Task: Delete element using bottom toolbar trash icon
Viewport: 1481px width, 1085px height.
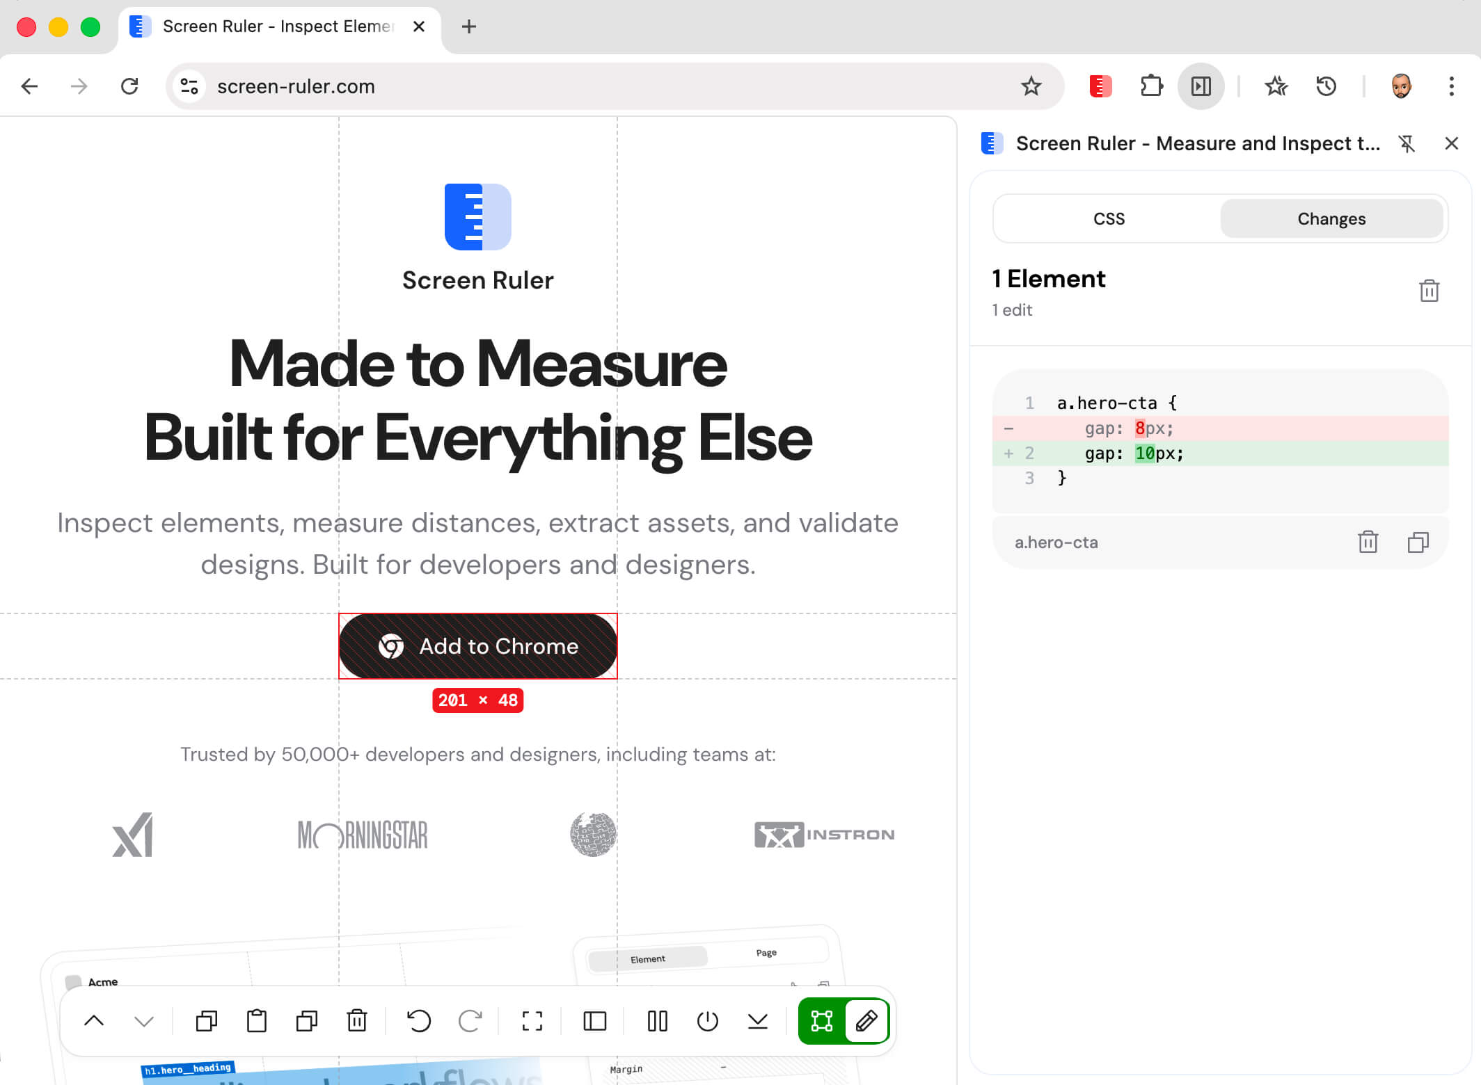Action: click(357, 1021)
